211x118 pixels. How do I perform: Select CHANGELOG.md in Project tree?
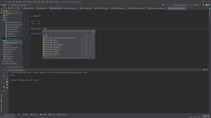tap(10, 50)
